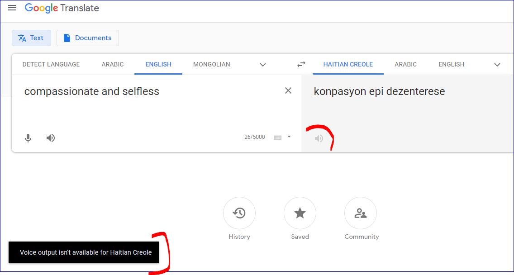
Task: Choose Arabic as the target language
Action: [405, 64]
